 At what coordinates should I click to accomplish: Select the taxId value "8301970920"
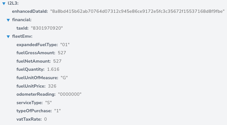47,28
